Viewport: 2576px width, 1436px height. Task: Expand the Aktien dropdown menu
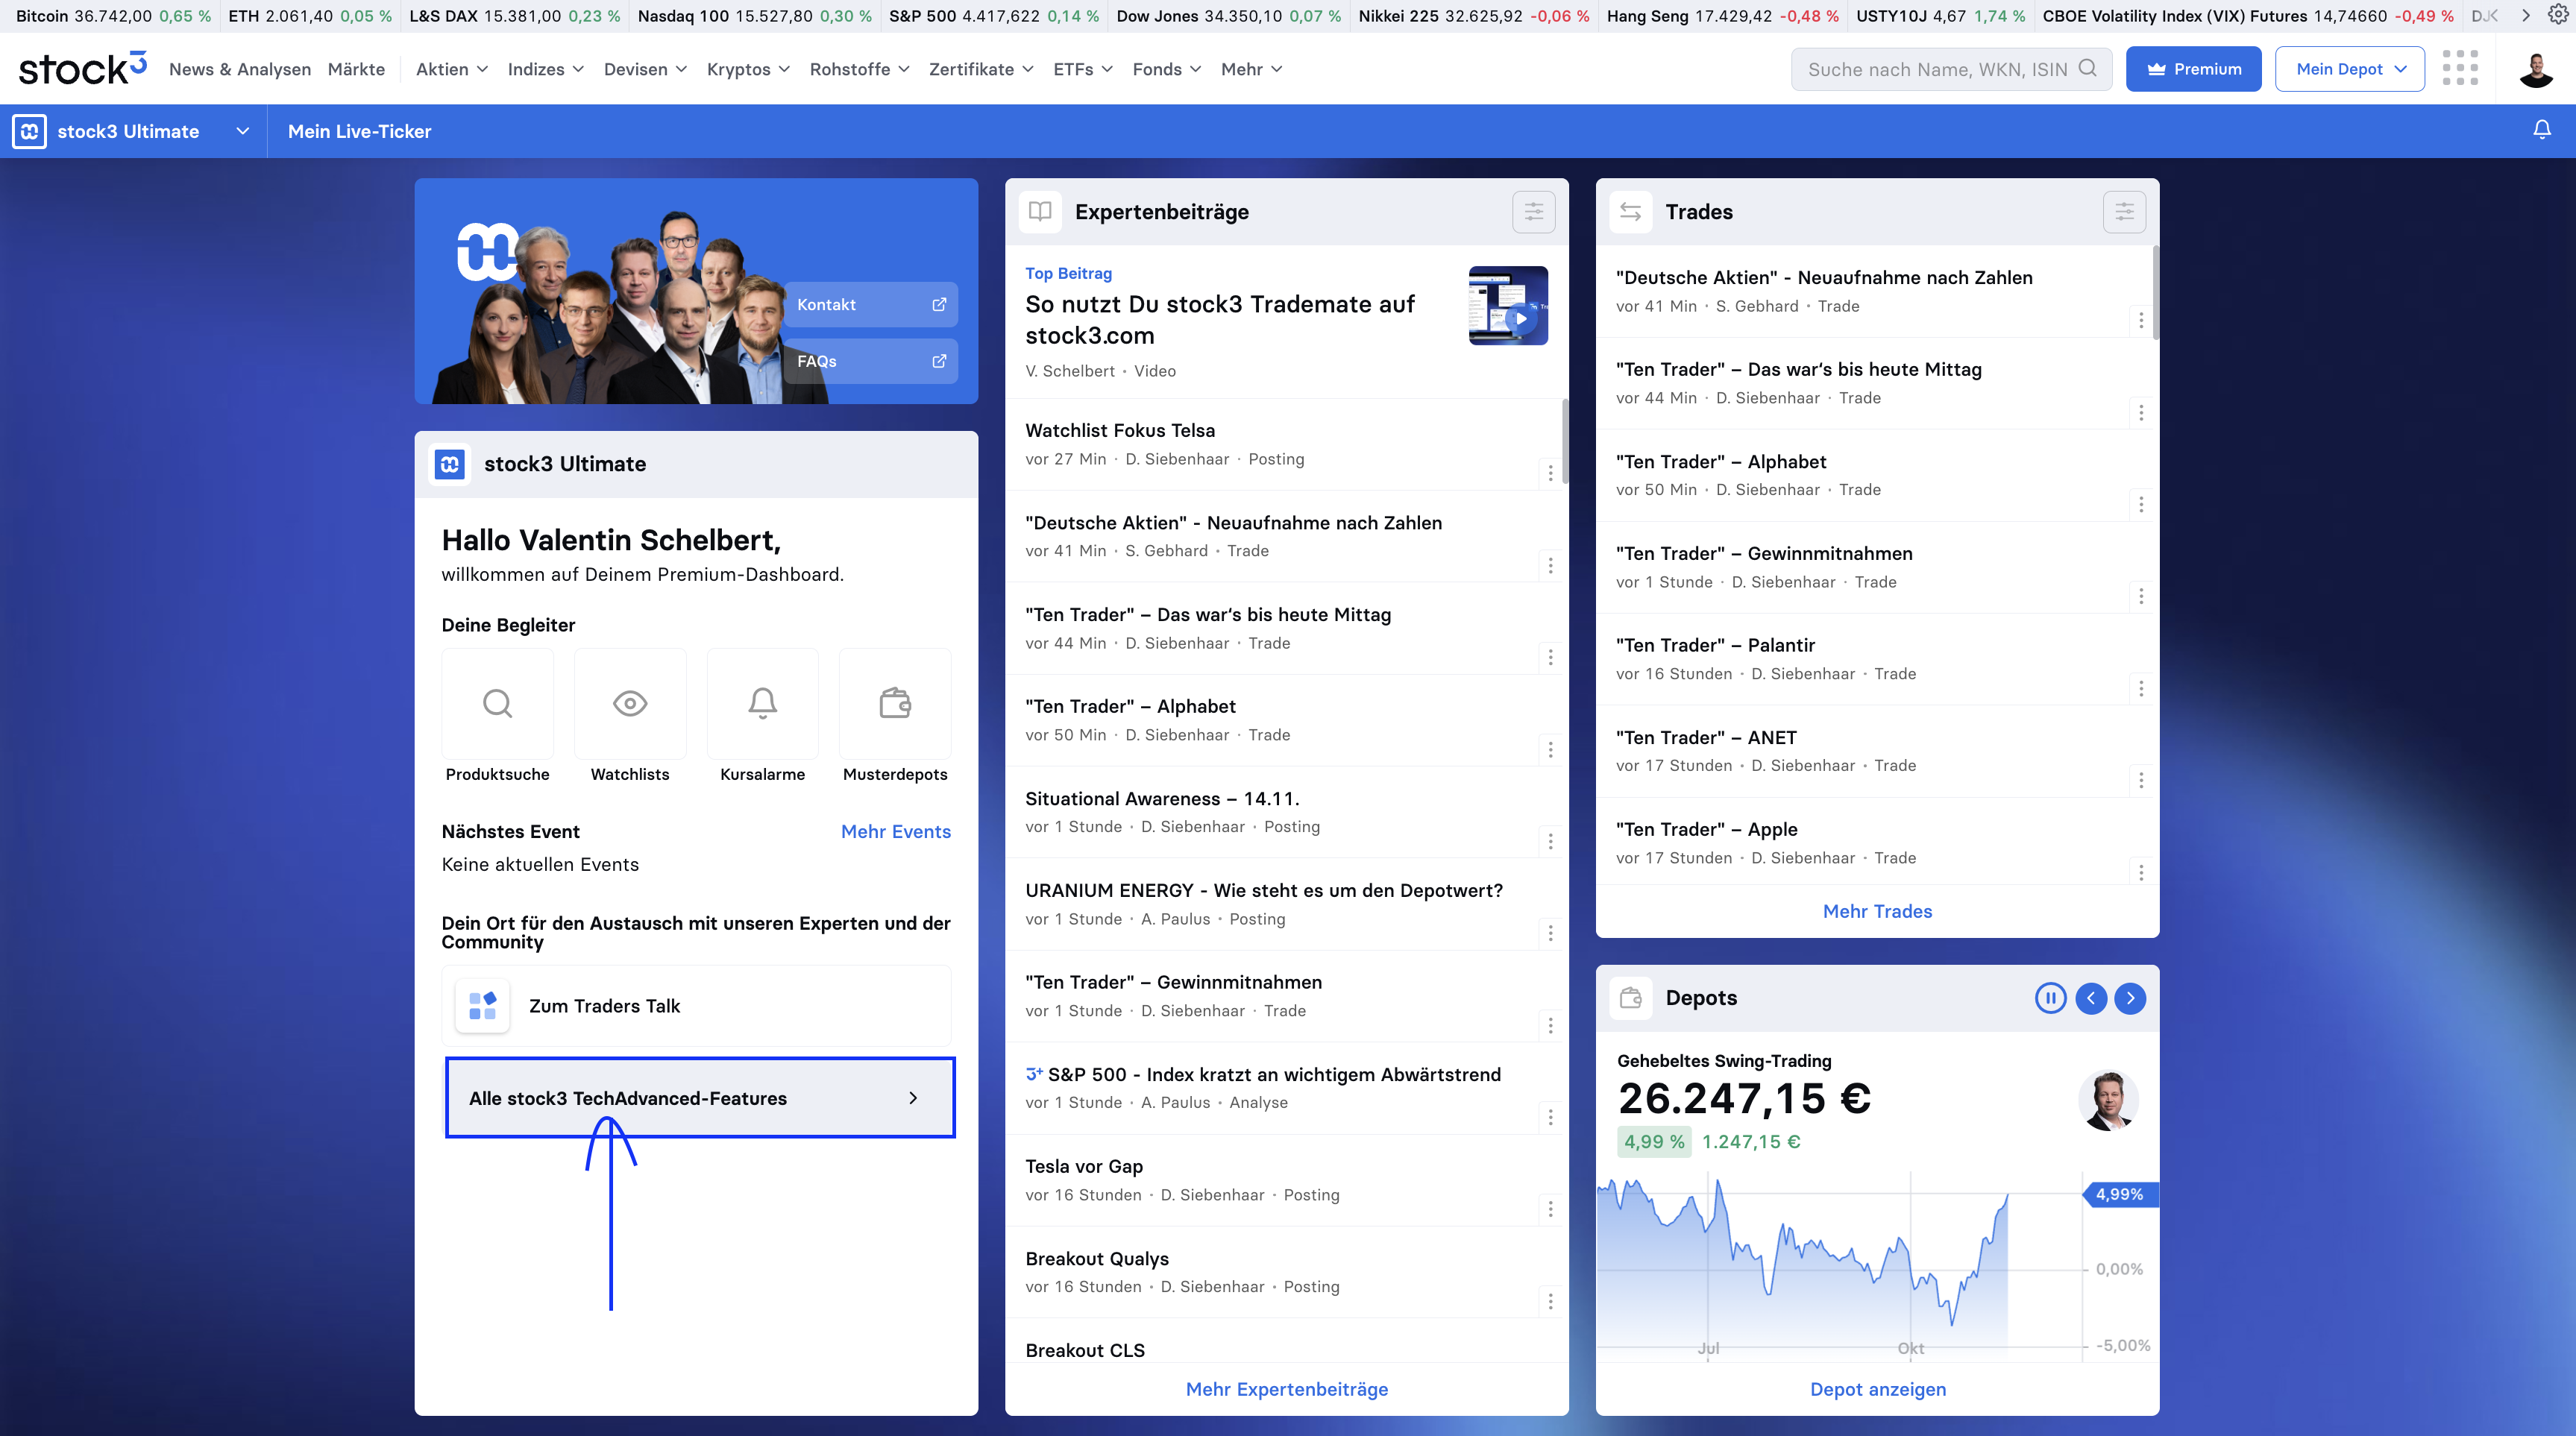(451, 68)
